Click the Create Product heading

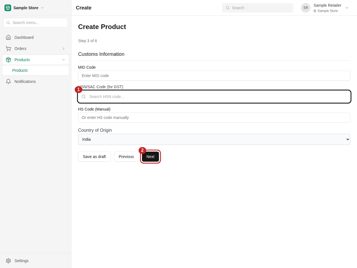point(102,27)
